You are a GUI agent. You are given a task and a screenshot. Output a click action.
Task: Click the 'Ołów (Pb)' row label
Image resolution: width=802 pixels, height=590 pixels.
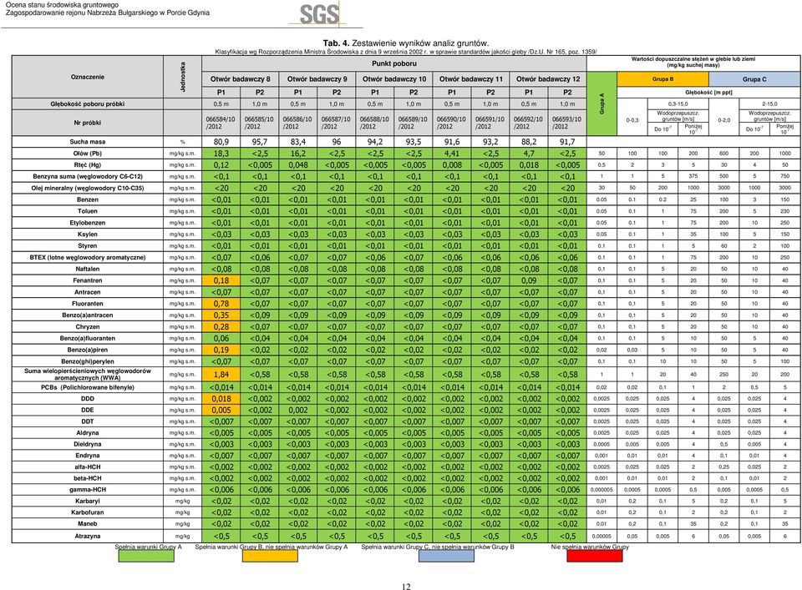[x=88, y=154]
